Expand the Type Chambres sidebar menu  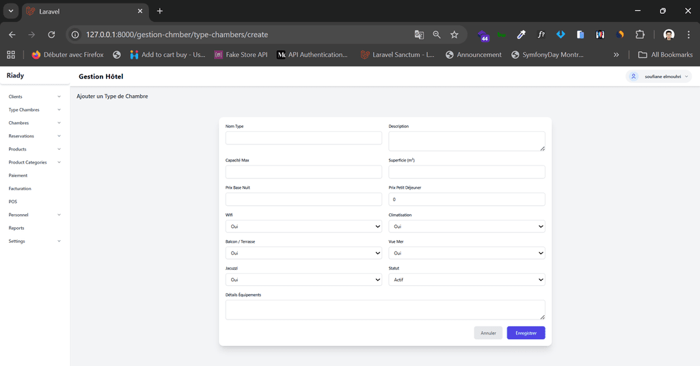tap(34, 109)
